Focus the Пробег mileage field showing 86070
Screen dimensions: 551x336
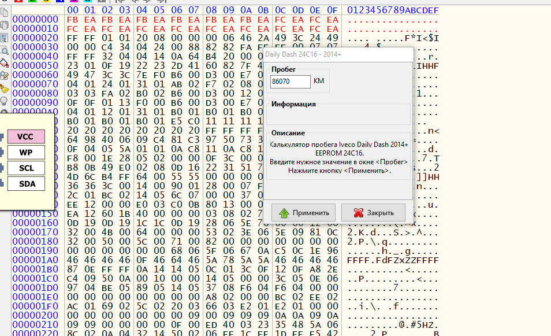(x=291, y=82)
